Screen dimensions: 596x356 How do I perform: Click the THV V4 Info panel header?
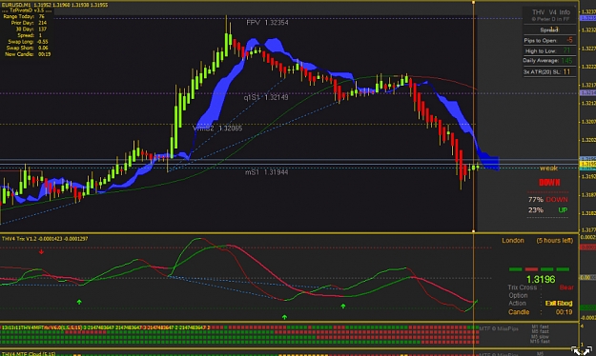pyautogui.click(x=551, y=12)
